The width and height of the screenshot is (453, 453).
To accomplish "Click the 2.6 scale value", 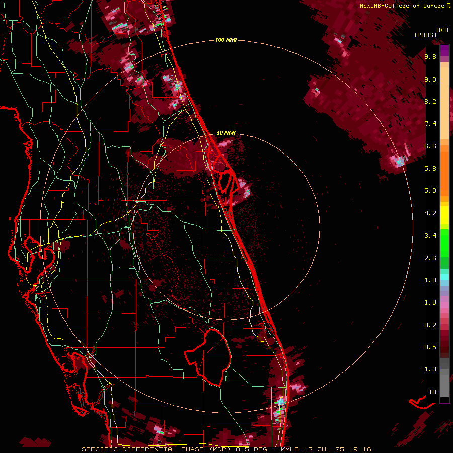I will point(430,258).
